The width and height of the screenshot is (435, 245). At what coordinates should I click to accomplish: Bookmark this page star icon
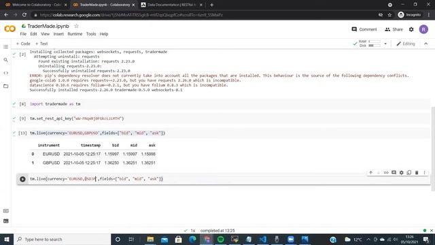coord(389,15)
